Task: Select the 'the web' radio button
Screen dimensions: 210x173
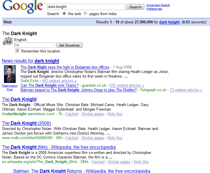Action: pyautogui.click(x=64, y=13)
